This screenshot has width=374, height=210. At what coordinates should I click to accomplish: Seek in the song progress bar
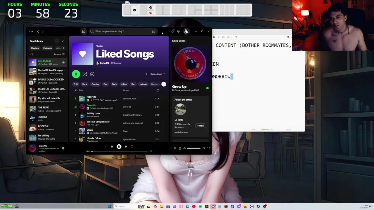pyautogui.click(x=119, y=151)
